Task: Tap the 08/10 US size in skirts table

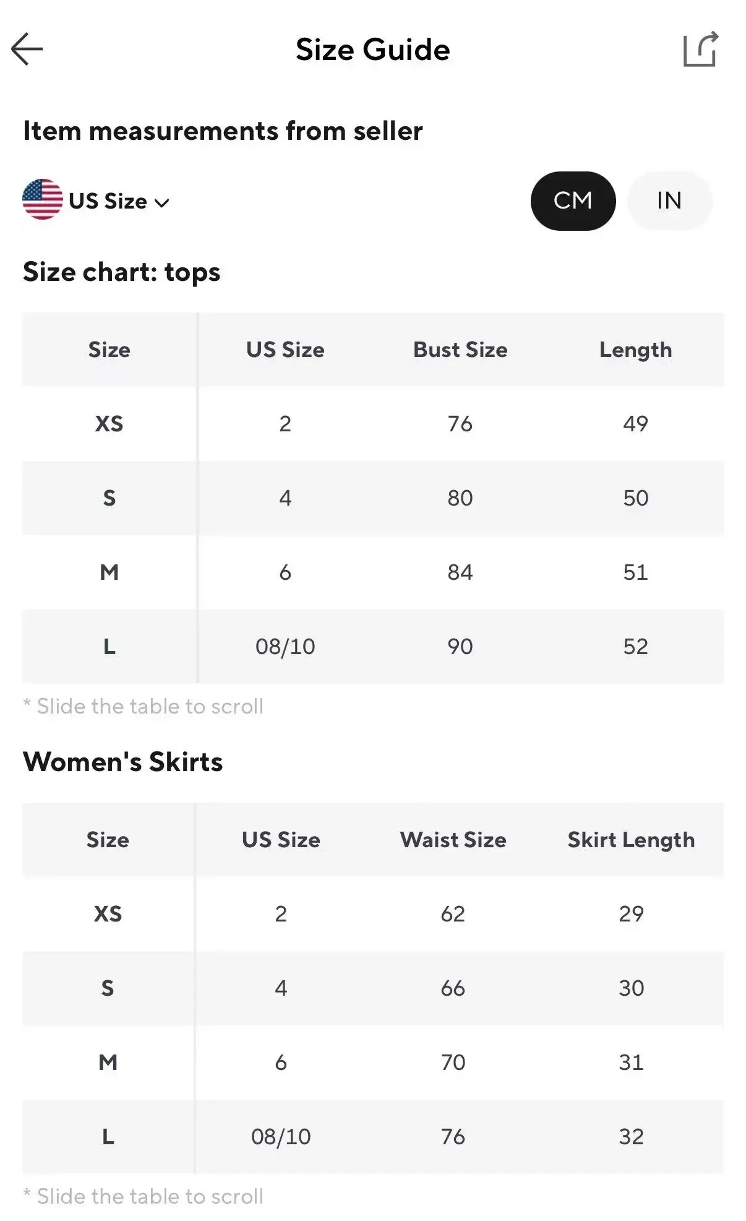Action: pos(281,1137)
